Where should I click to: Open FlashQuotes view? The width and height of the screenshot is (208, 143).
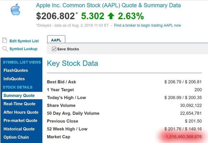(16, 70)
